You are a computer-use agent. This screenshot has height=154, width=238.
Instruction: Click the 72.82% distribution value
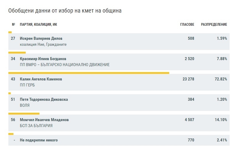(x=221, y=79)
